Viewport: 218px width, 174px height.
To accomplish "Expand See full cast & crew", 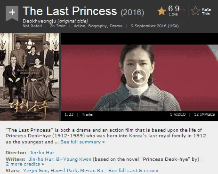I will [133, 171].
